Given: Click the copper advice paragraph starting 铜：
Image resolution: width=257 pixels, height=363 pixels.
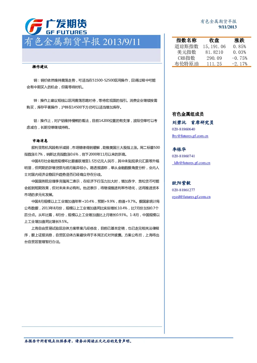Looking at the screenshot, I should coord(91,84).
